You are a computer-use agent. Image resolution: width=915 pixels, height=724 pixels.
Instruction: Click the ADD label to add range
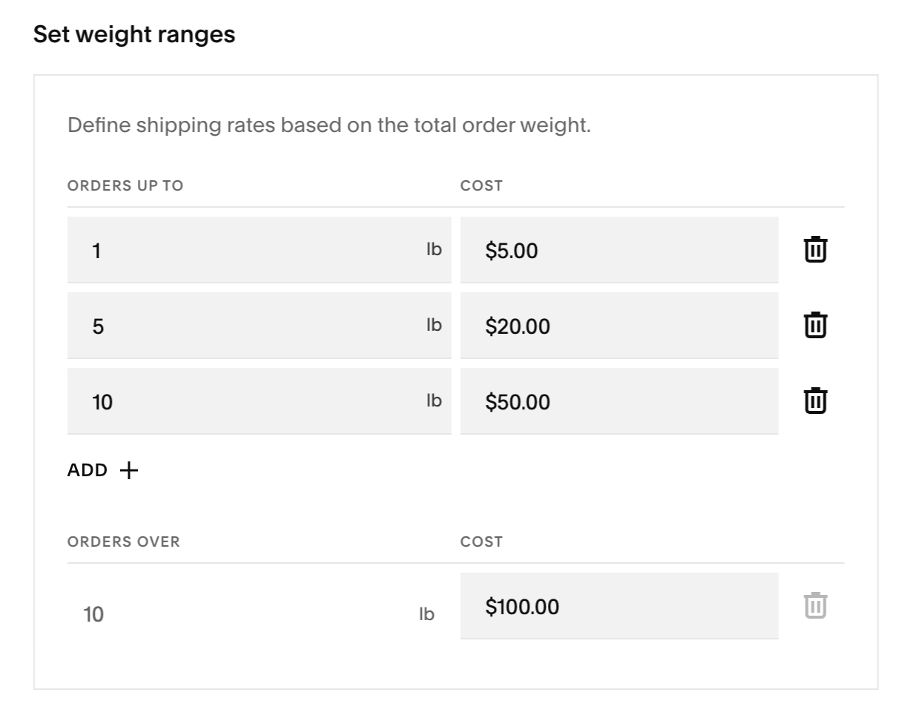pos(87,470)
